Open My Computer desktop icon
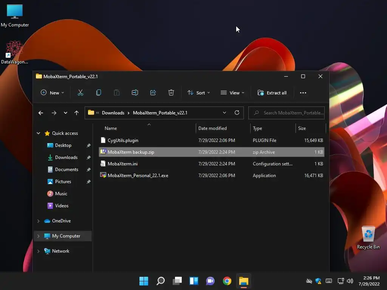Viewport: 387px width, 290px height. pos(15,15)
